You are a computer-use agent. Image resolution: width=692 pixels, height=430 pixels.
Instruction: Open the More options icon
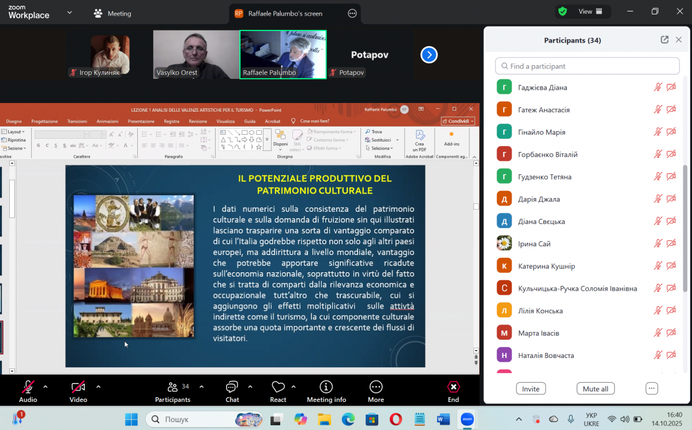(x=376, y=387)
